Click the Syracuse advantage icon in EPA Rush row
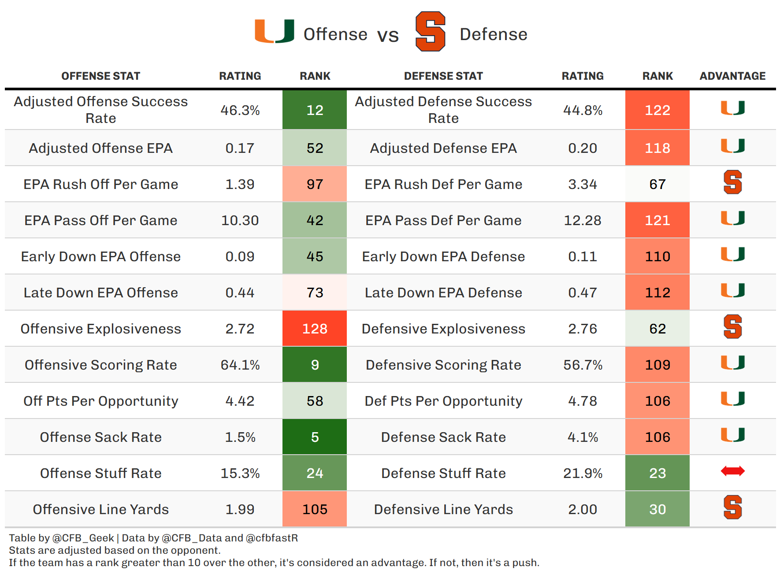This screenshot has height=578, width=780. pyautogui.click(x=732, y=182)
